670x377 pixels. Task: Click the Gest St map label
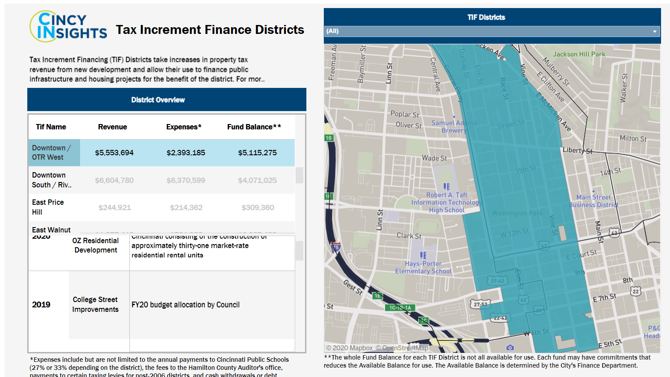(x=353, y=287)
